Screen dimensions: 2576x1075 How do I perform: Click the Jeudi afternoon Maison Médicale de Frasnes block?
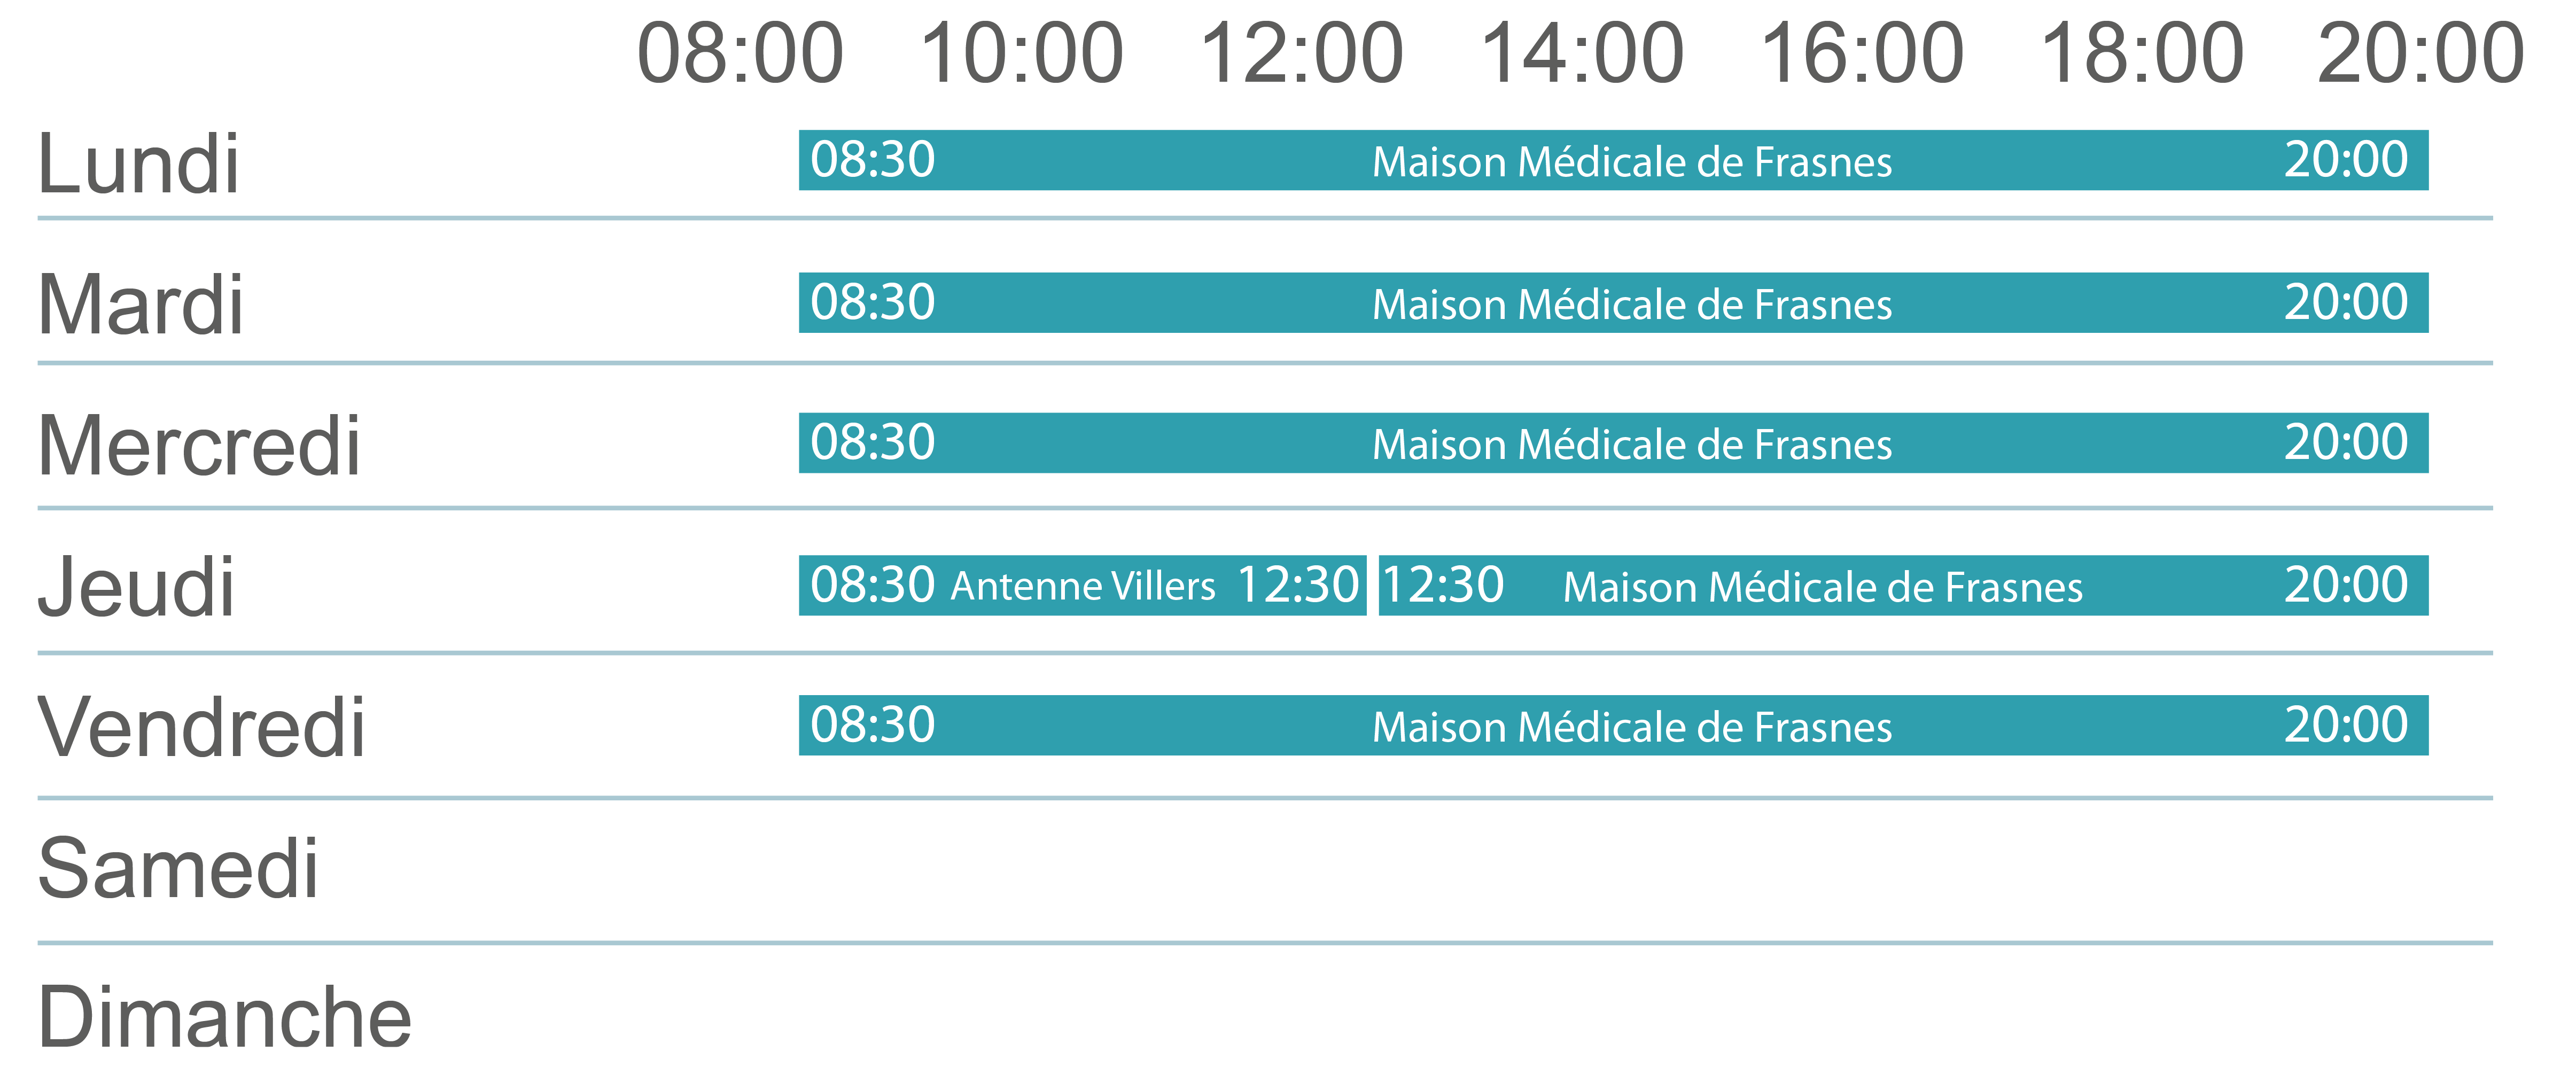1903,585
